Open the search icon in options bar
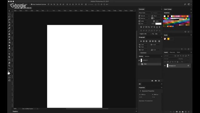The height and width of the screenshot is (113, 200). [185, 4]
